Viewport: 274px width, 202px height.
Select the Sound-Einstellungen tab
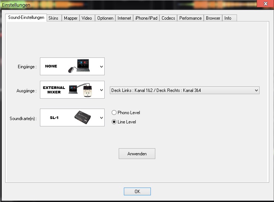[26, 17]
